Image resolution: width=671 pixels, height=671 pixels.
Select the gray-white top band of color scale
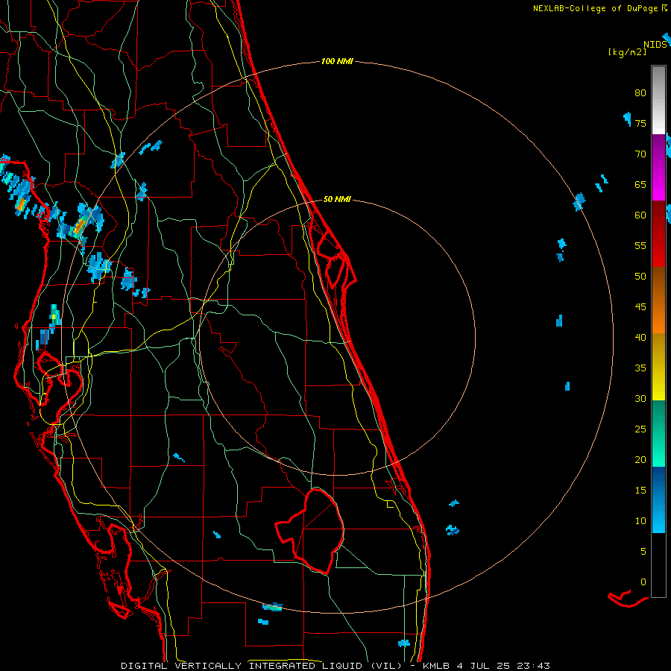pos(658,100)
